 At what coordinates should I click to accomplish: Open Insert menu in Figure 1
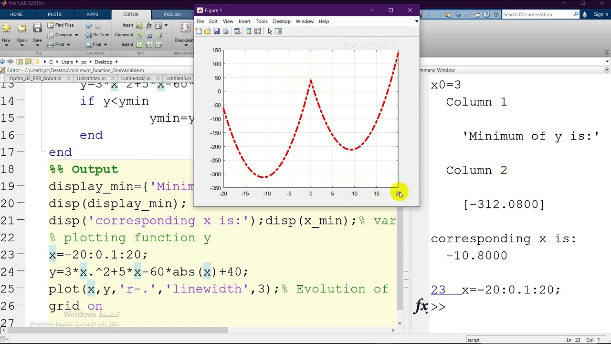click(x=244, y=21)
